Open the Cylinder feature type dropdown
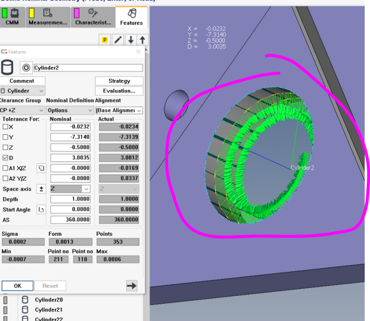The width and height of the screenshot is (370, 321). pos(22,91)
